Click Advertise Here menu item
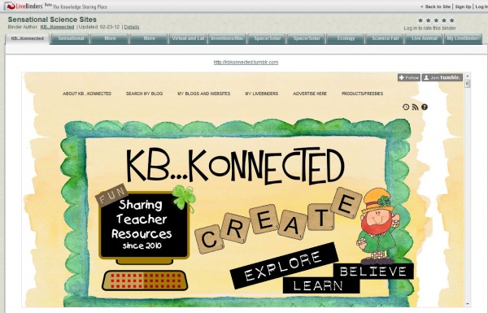The width and height of the screenshot is (488, 313). click(310, 93)
